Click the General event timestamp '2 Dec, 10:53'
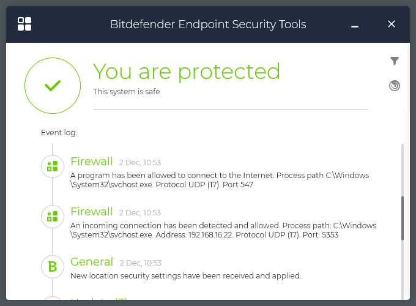This screenshot has height=306, width=416. pos(140,263)
